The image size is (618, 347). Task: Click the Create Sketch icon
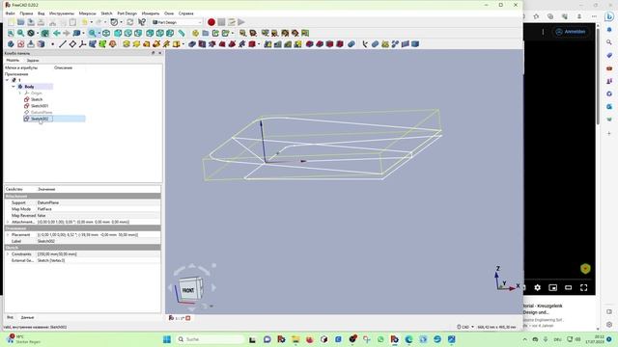tap(20, 44)
